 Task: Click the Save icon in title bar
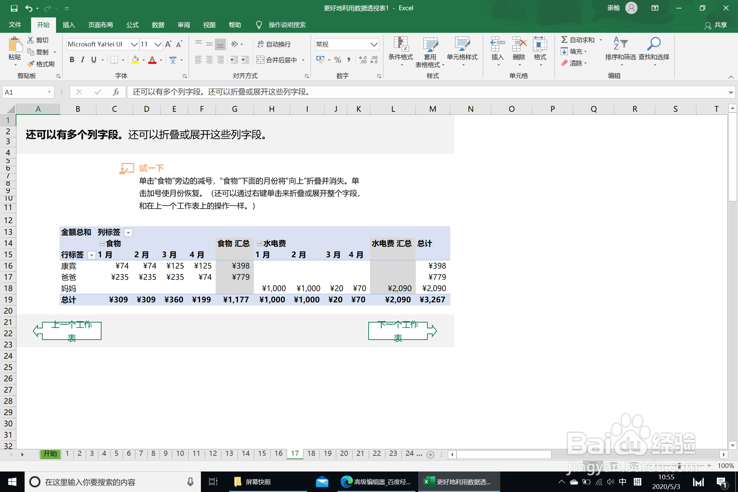14,8
